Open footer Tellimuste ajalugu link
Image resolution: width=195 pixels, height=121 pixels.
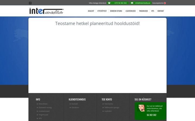tap(112, 108)
